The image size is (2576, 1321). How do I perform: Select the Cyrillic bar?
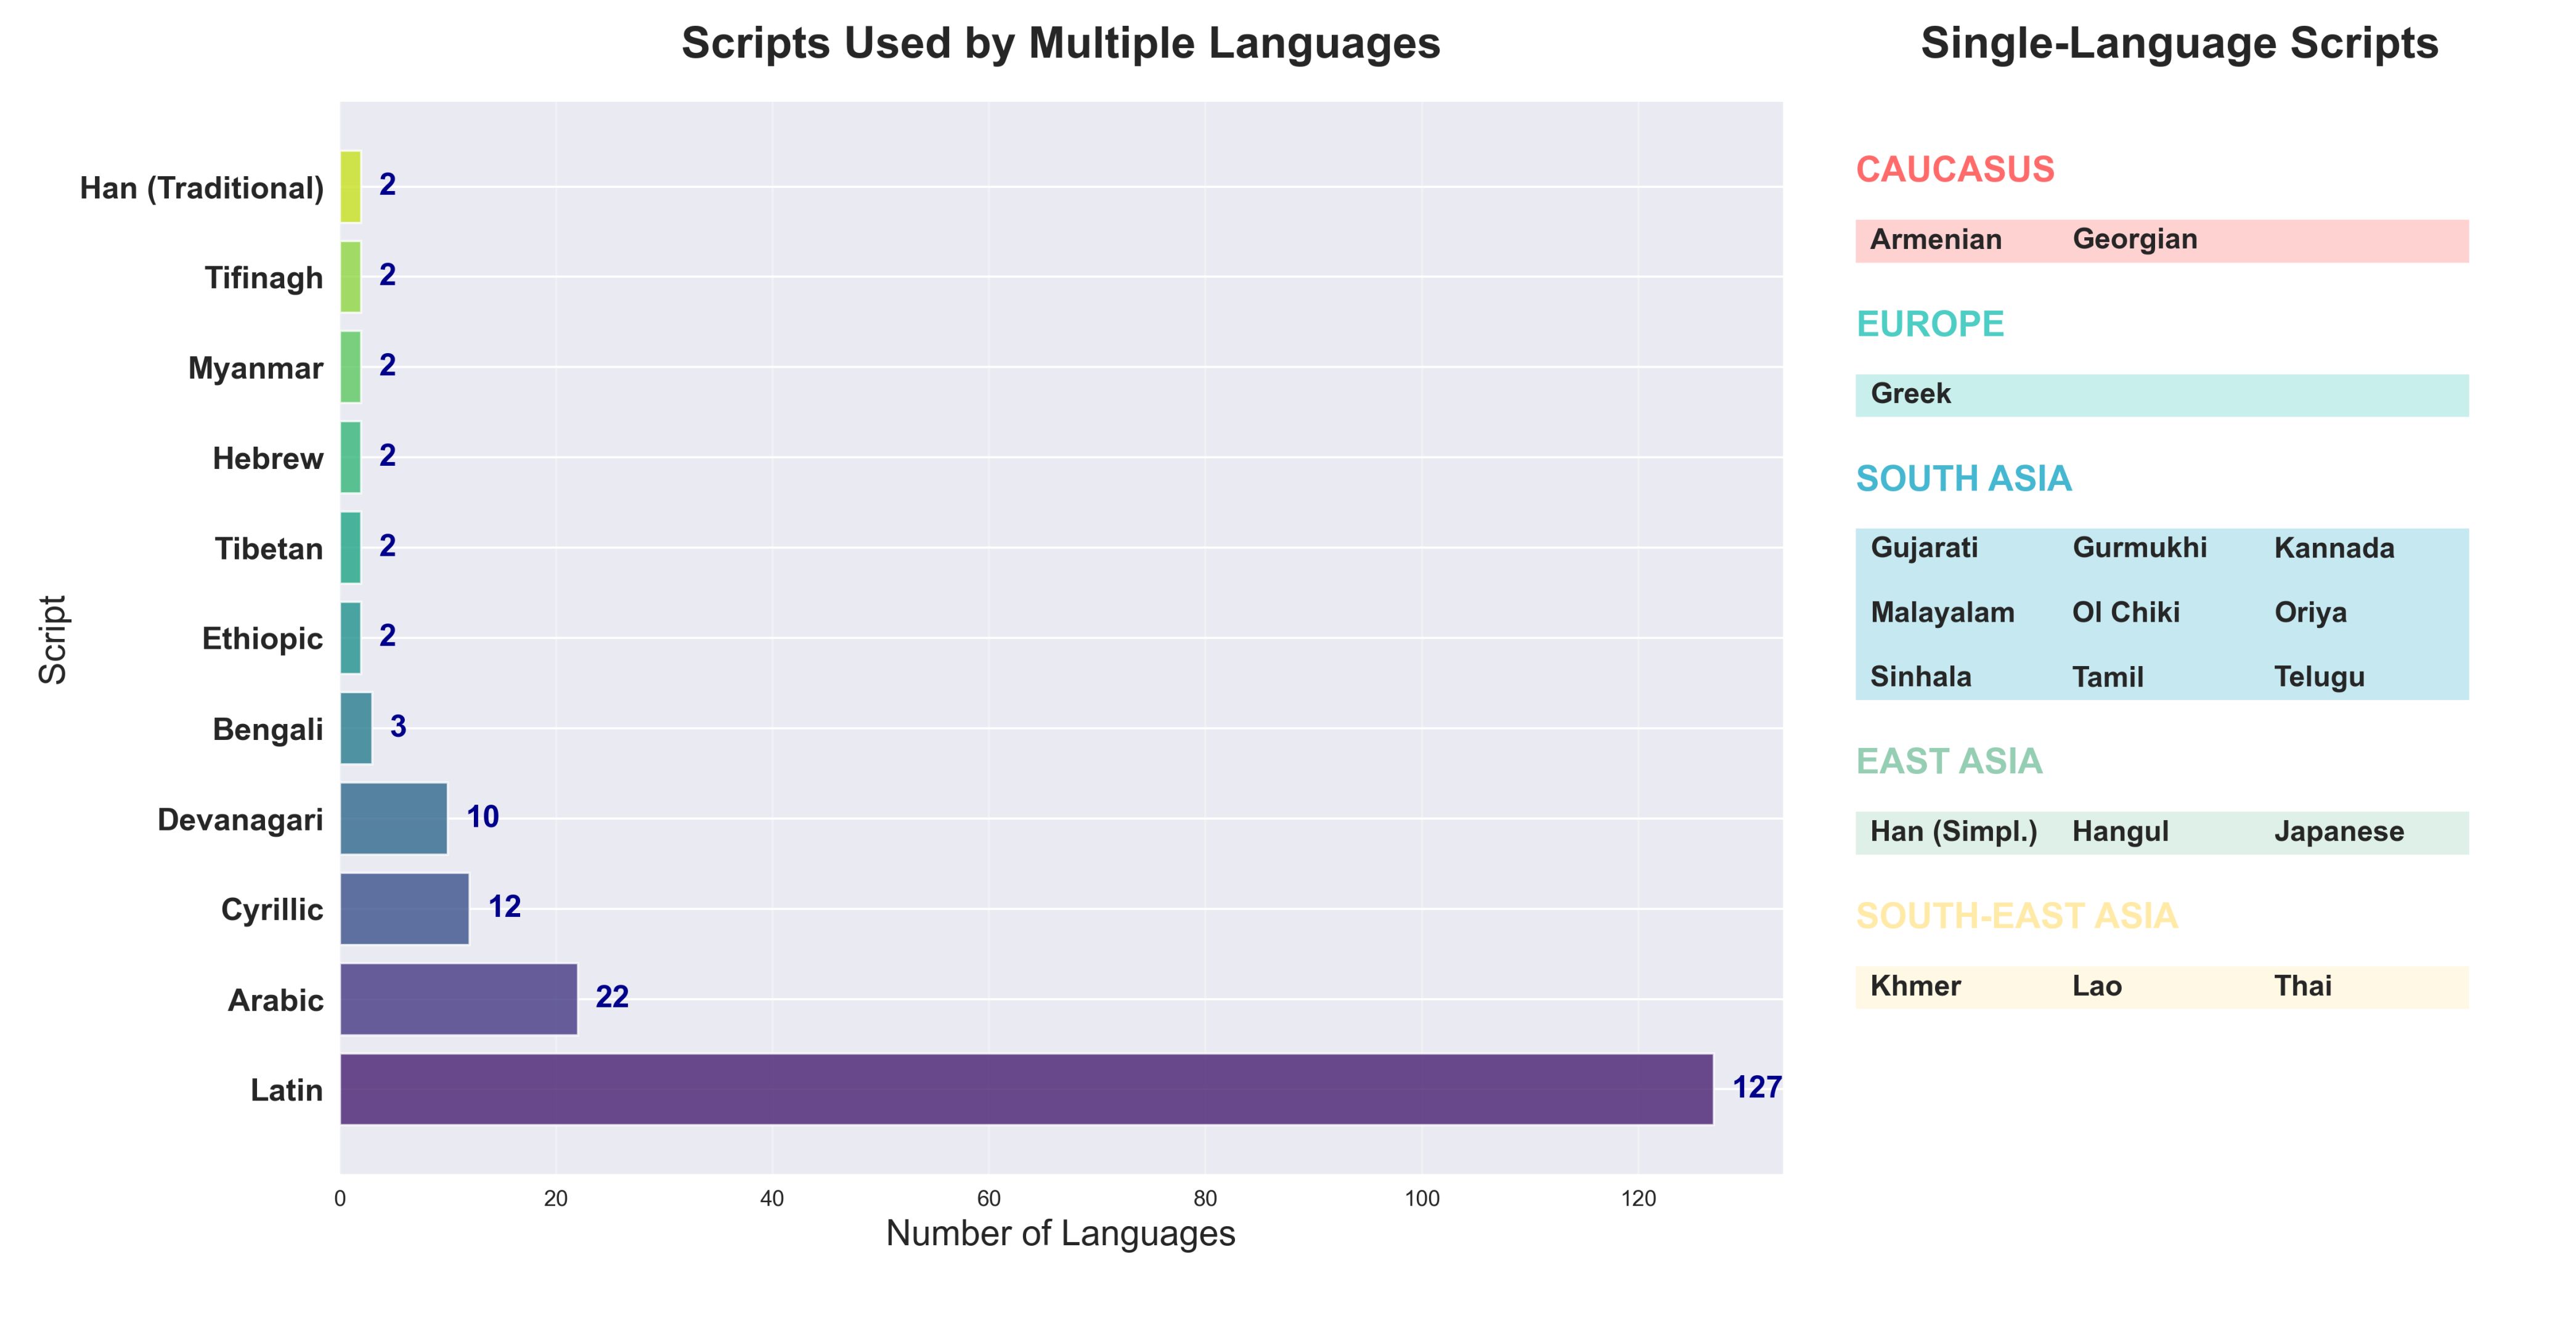(404, 909)
